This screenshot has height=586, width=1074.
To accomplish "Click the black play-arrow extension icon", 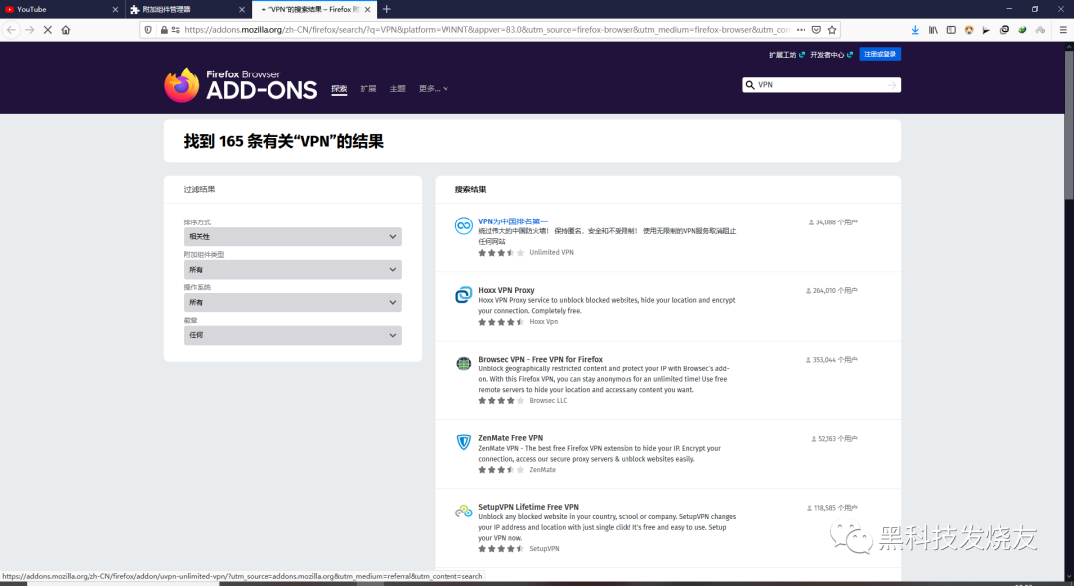I will point(986,30).
